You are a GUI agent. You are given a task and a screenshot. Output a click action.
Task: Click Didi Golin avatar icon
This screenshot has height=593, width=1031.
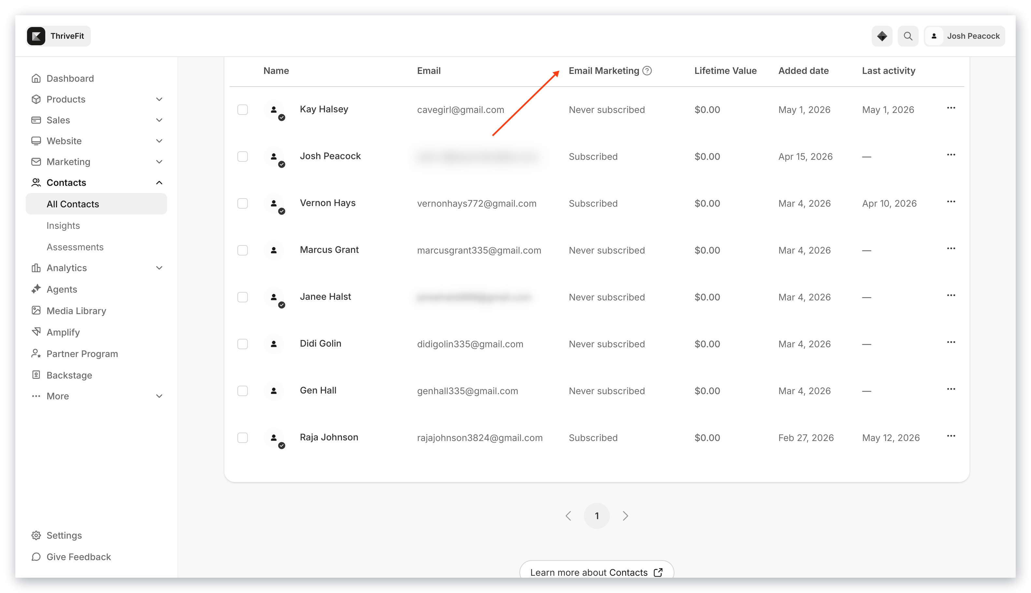point(274,344)
